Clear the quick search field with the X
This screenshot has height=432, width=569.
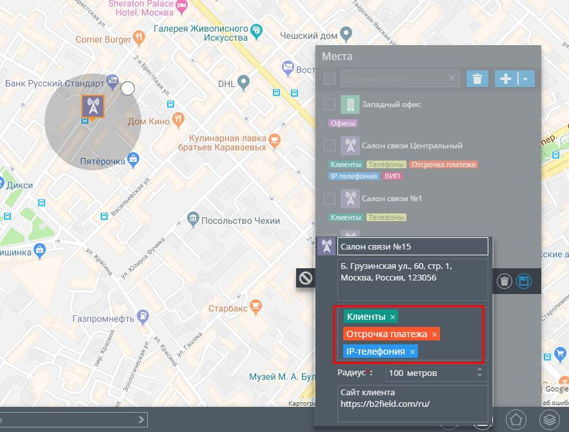[452, 78]
